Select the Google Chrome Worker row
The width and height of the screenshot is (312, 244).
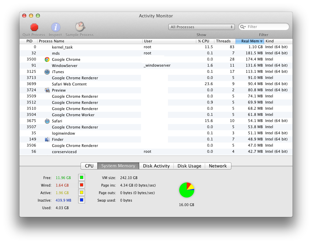[x=156, y=115]
